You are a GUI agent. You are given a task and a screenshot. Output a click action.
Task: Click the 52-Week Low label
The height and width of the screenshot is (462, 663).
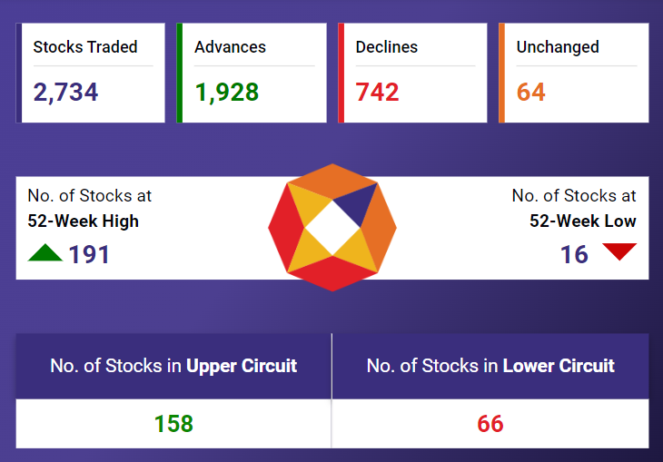pos(583,221)
